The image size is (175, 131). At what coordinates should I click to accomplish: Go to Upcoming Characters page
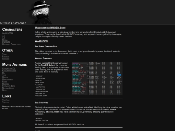11,44
